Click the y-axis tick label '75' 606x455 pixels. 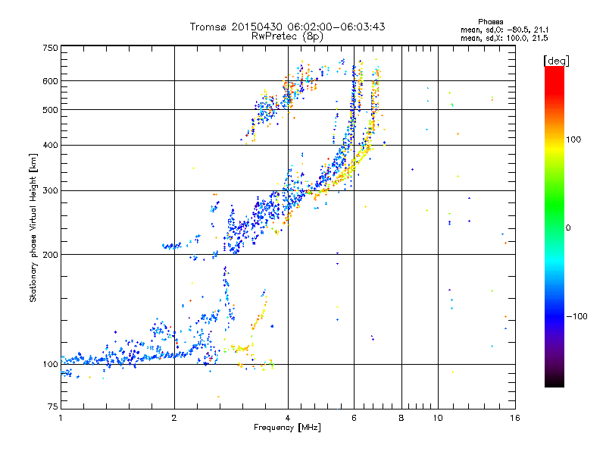[53, 406]
